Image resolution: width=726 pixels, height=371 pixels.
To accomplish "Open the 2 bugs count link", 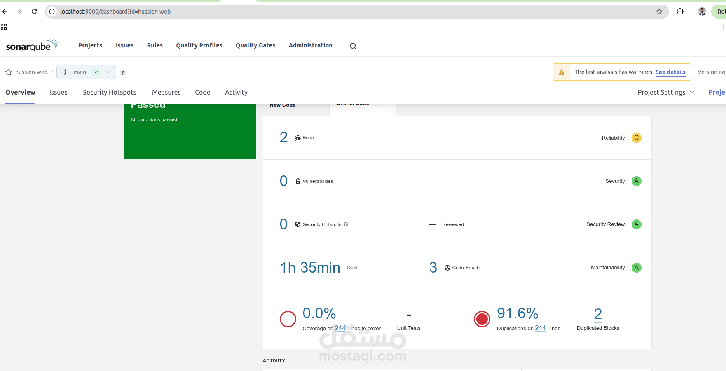I will click(x=283, y=138).
